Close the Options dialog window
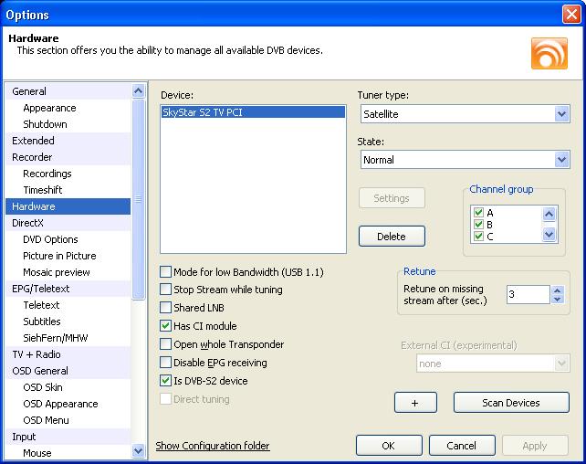Image resolution: width=586 pixels, height=464 pixels. click(570, 15)
